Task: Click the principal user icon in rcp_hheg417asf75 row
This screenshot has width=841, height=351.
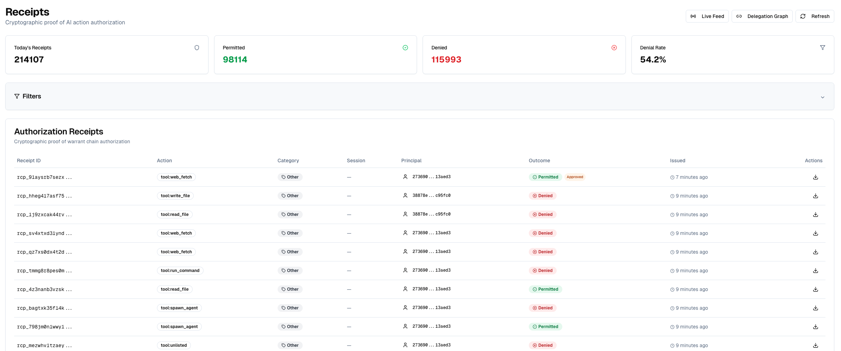Action: coord(405,195)
